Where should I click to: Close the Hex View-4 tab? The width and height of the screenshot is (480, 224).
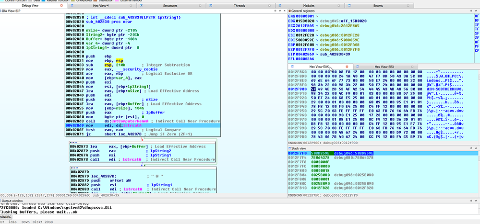(131, 5)
